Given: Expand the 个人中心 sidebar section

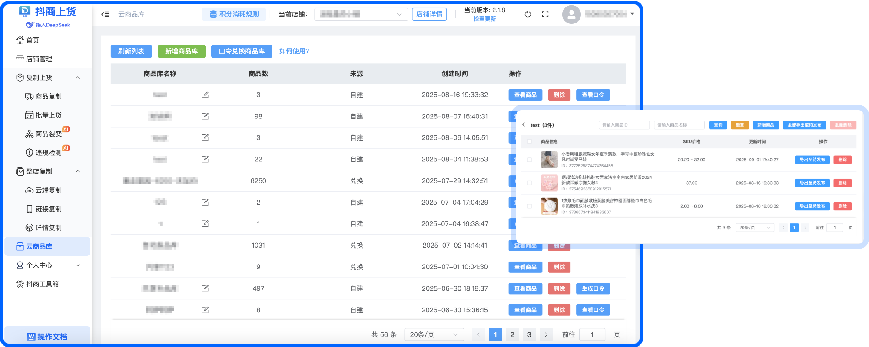Looking at the screenshot, I should [78, 265].
